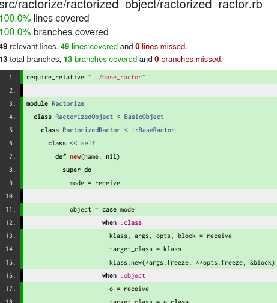Click the ::BaseRactor reference

[153, 130]
